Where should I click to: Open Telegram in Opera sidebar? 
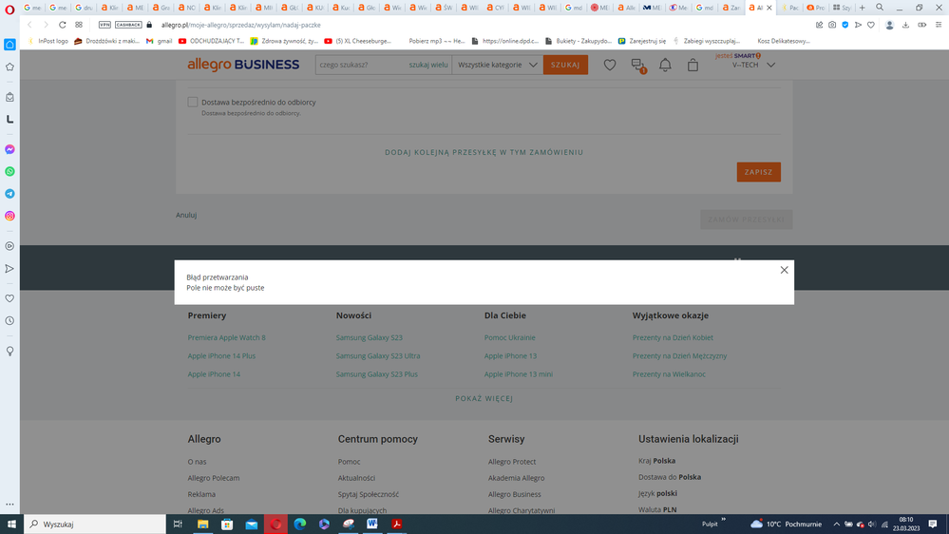pyautogui.click(x=9, y=194)
